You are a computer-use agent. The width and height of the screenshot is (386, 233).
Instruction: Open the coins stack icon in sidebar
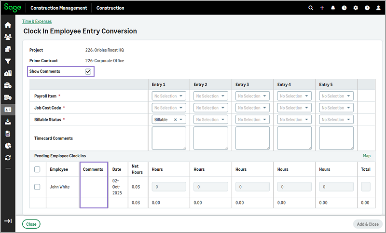(x=8, y=49)
